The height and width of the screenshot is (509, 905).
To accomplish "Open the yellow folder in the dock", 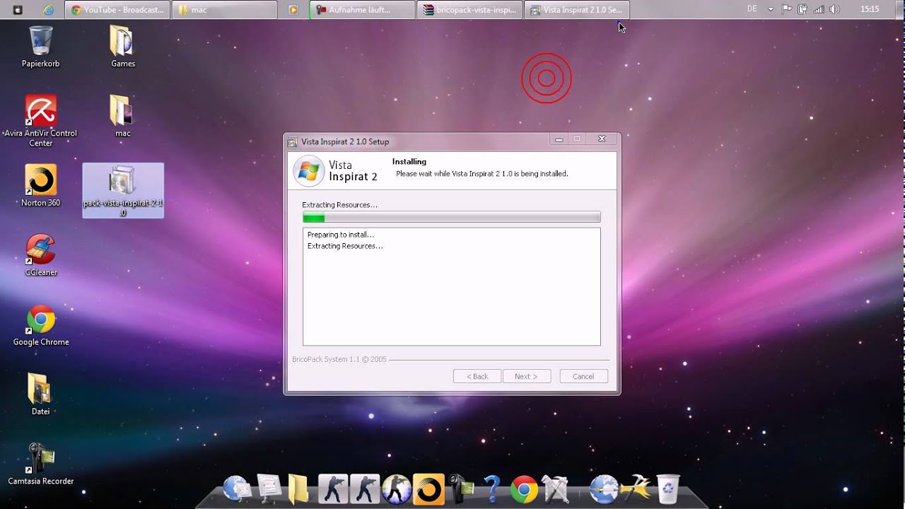I will coord(298,488).
